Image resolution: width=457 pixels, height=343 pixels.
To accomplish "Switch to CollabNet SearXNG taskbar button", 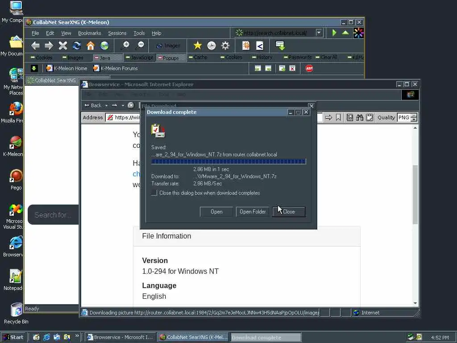I will click(x=193, y=337).
